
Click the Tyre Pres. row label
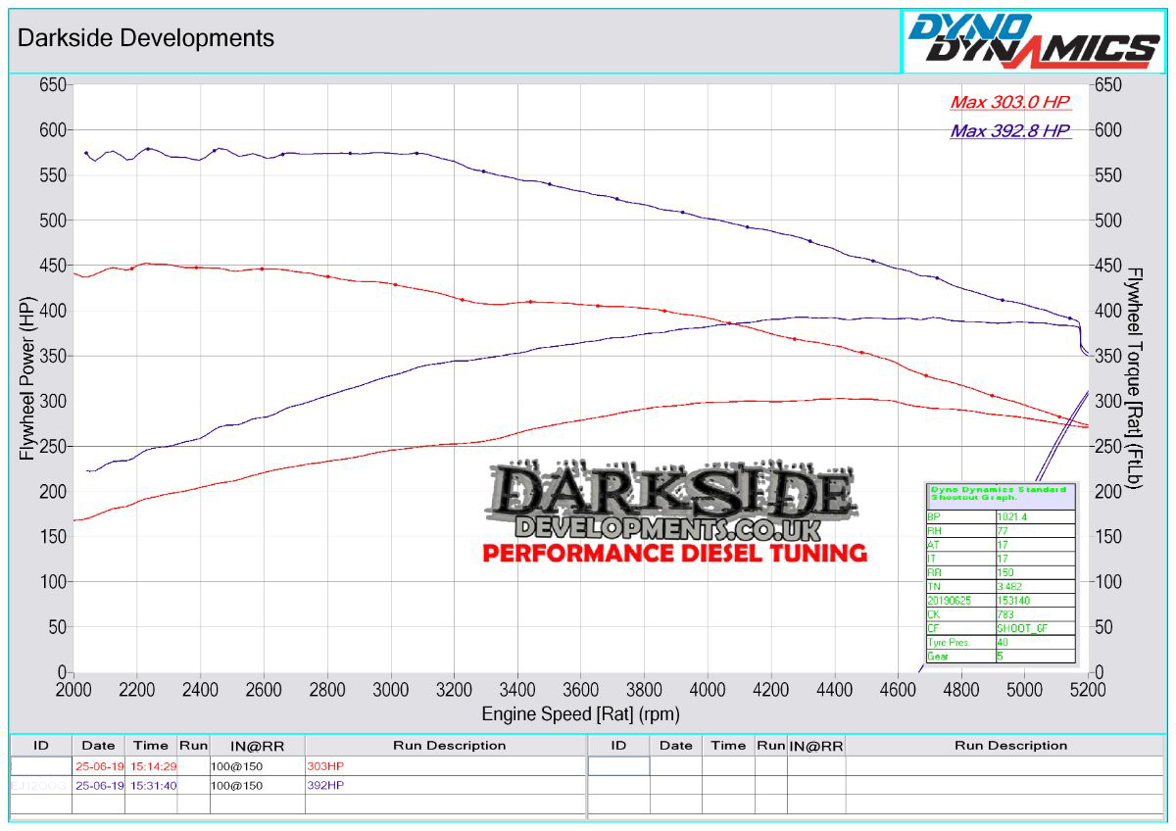tap(959, 643)
